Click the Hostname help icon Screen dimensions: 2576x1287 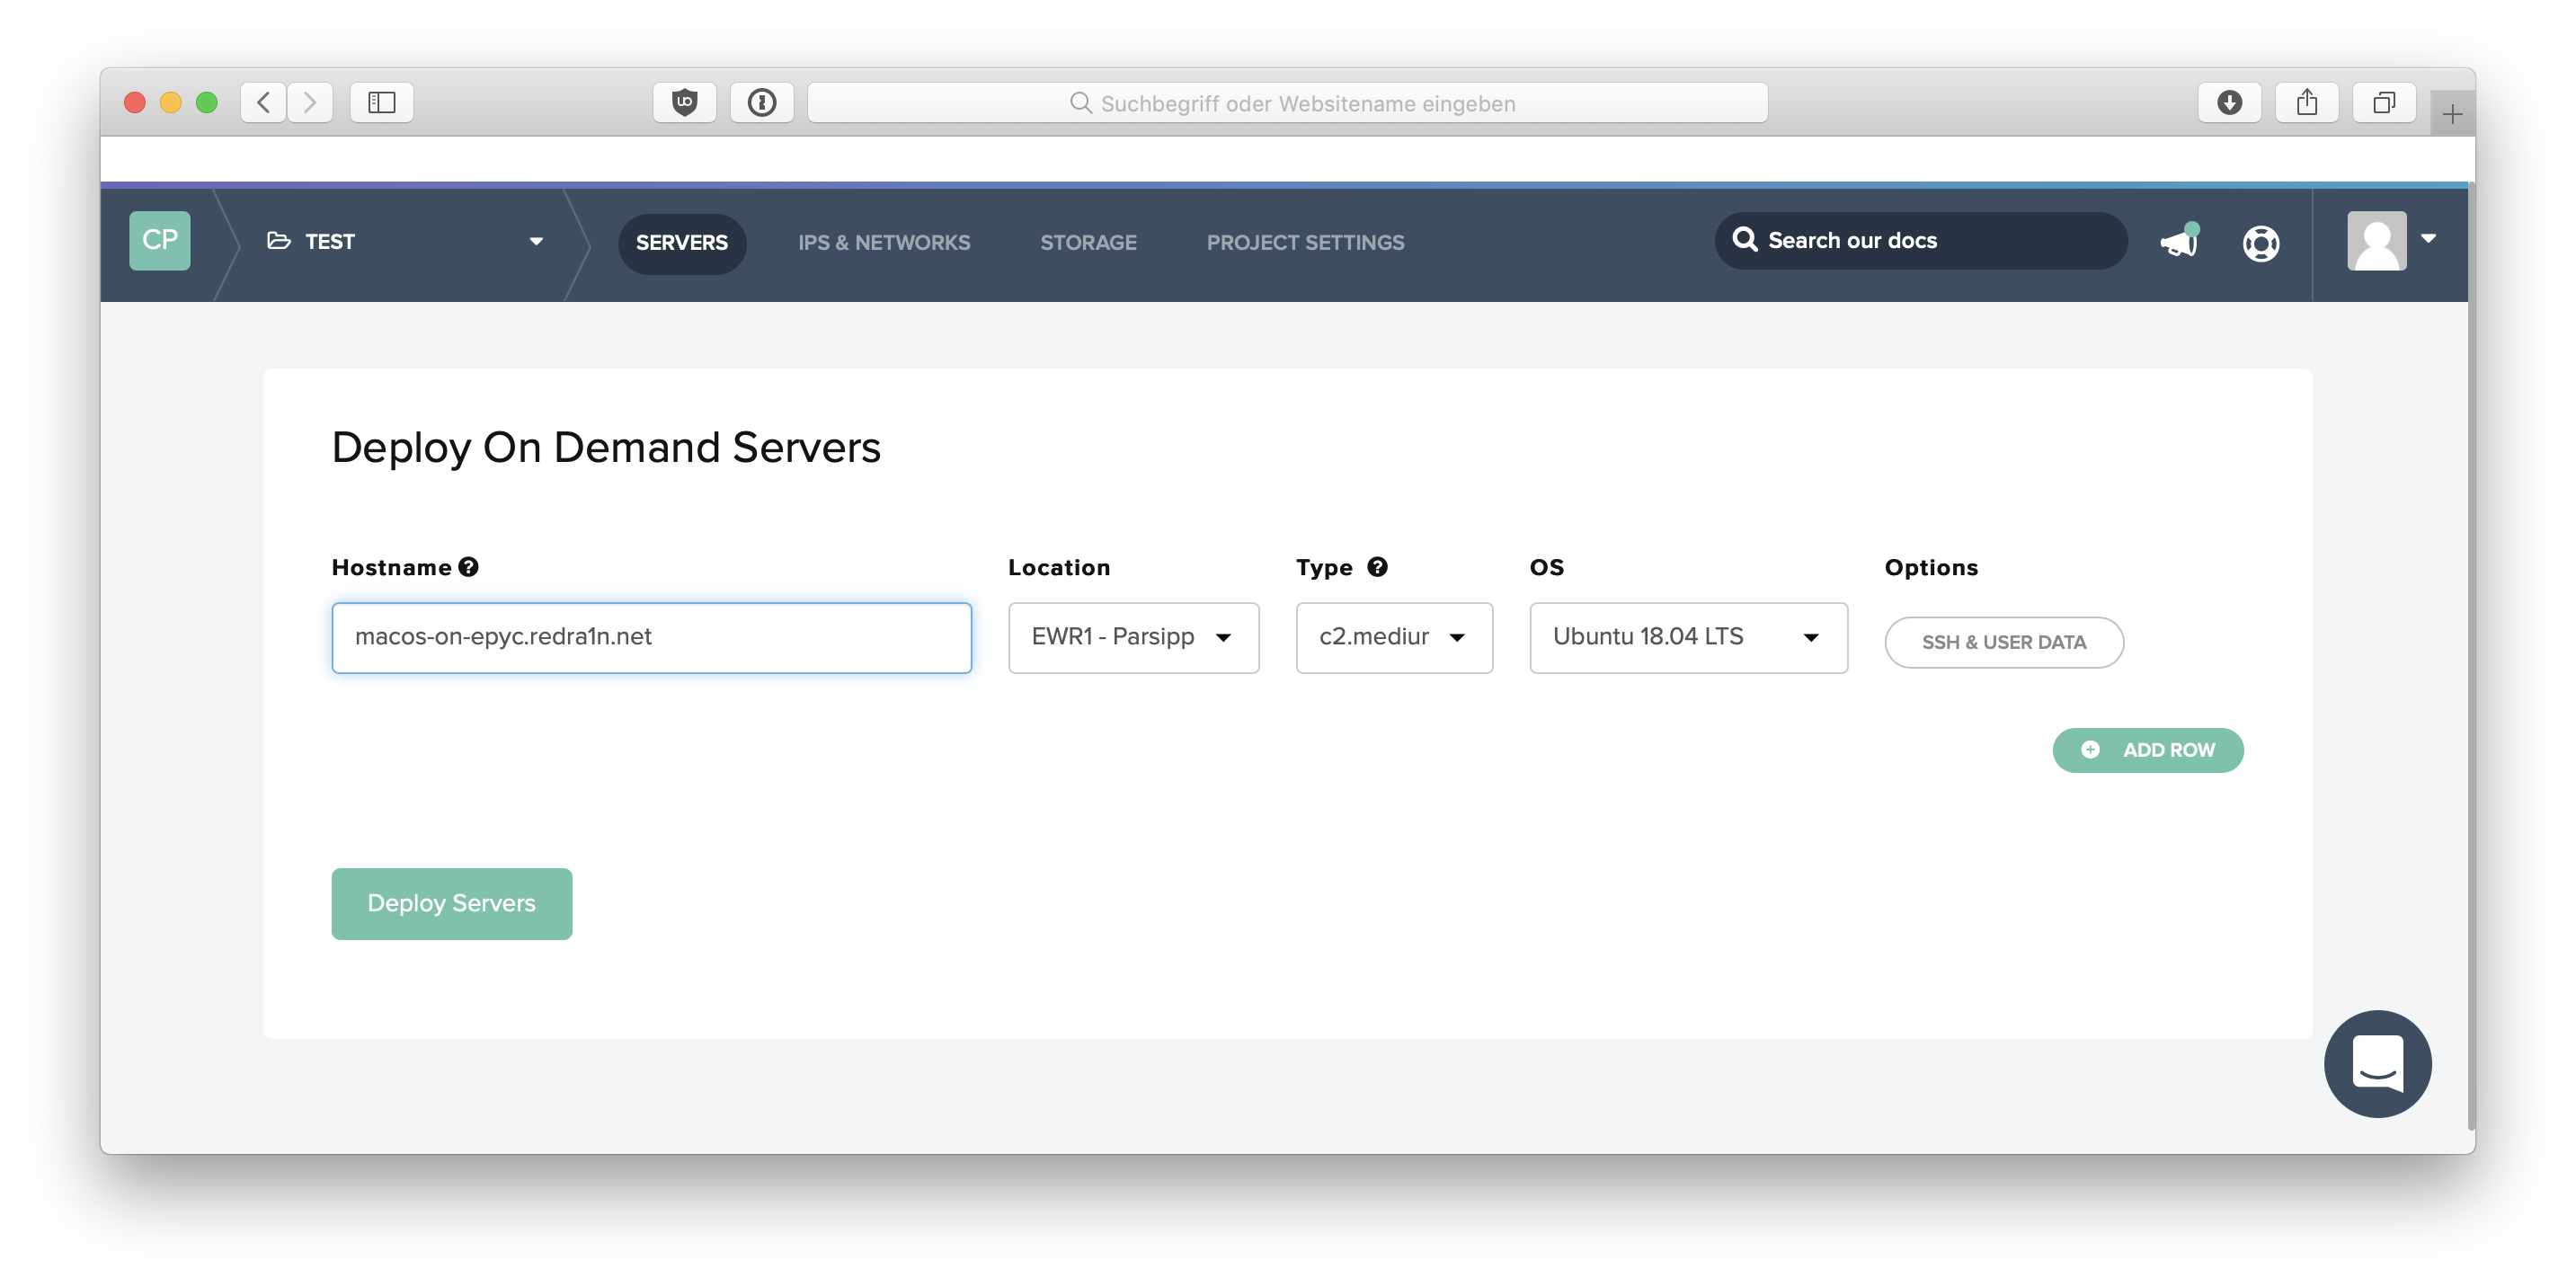(x=468, y=567)
